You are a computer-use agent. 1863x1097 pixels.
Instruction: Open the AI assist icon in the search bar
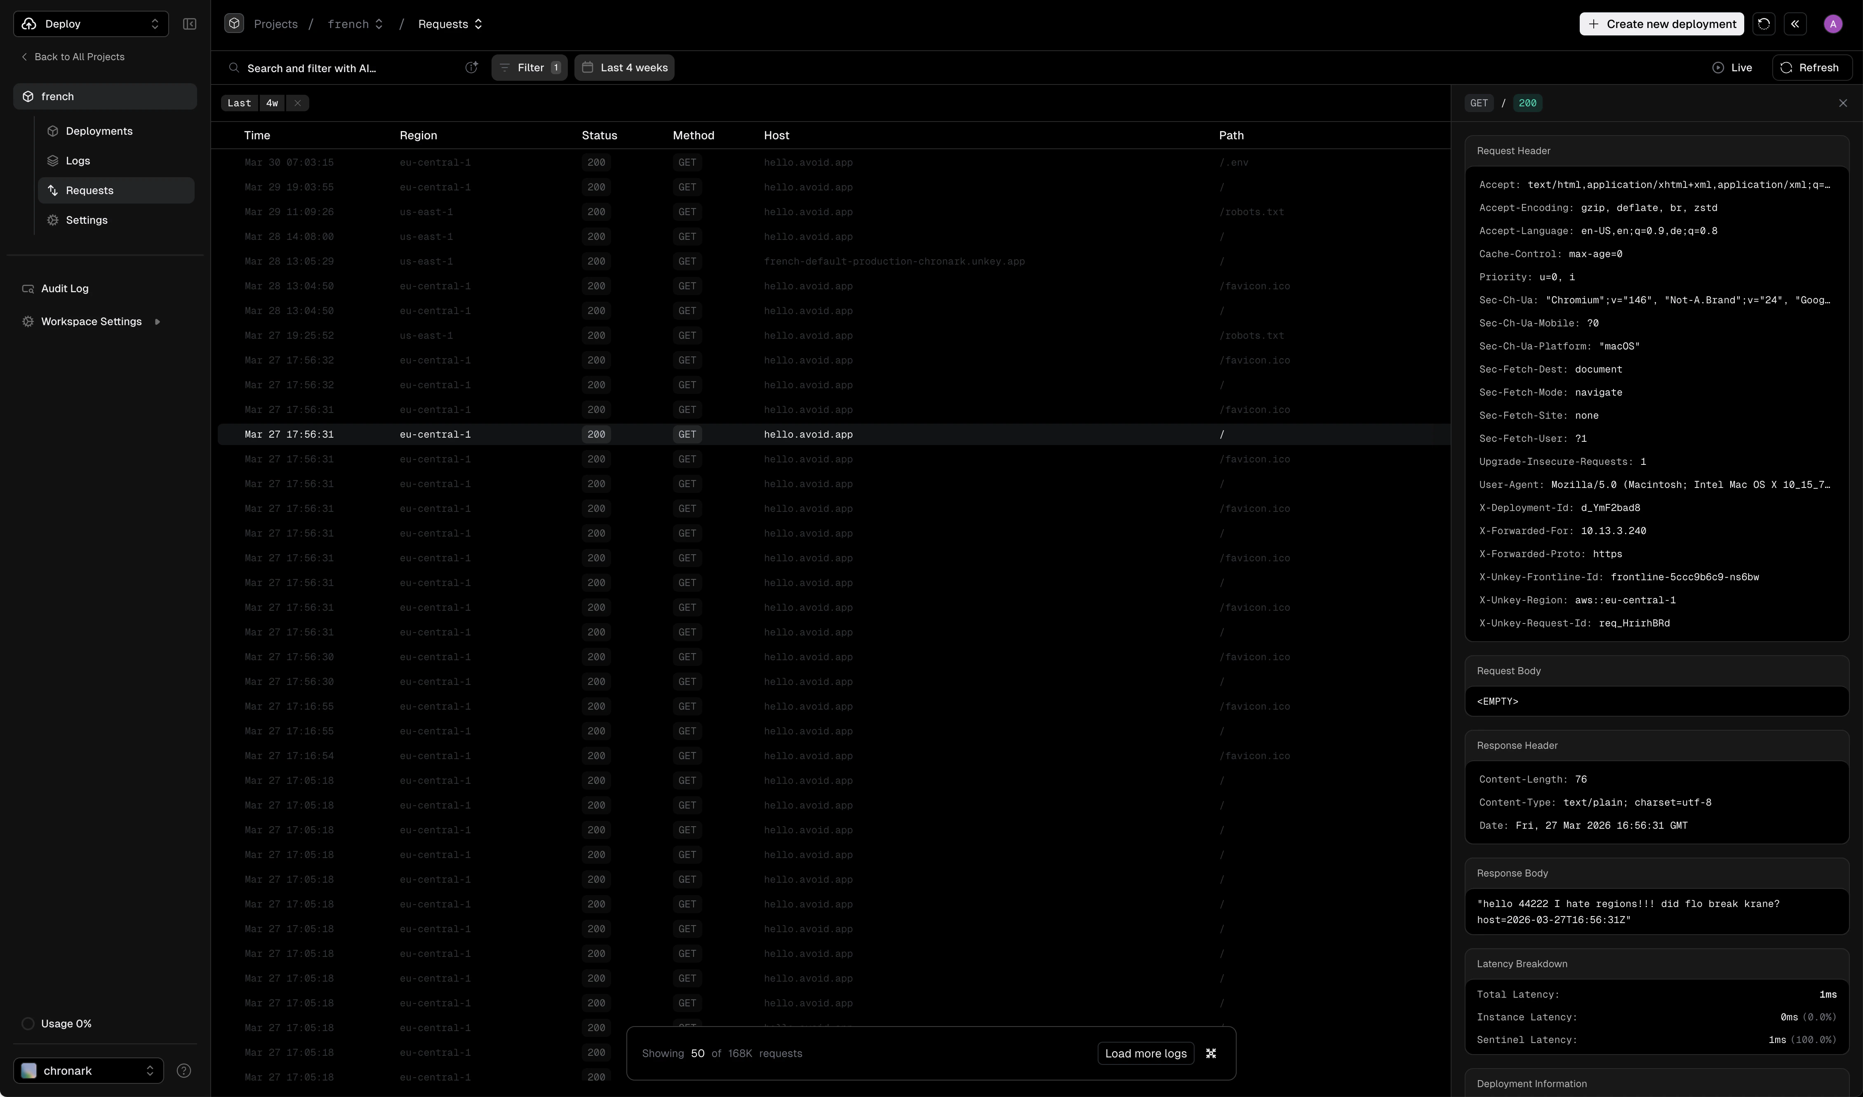click(x=472, y=67)
